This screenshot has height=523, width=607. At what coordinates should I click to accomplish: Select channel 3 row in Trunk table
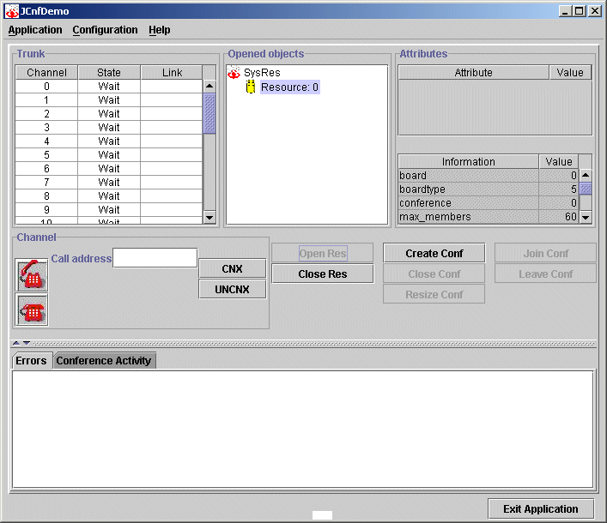(109, 128)
